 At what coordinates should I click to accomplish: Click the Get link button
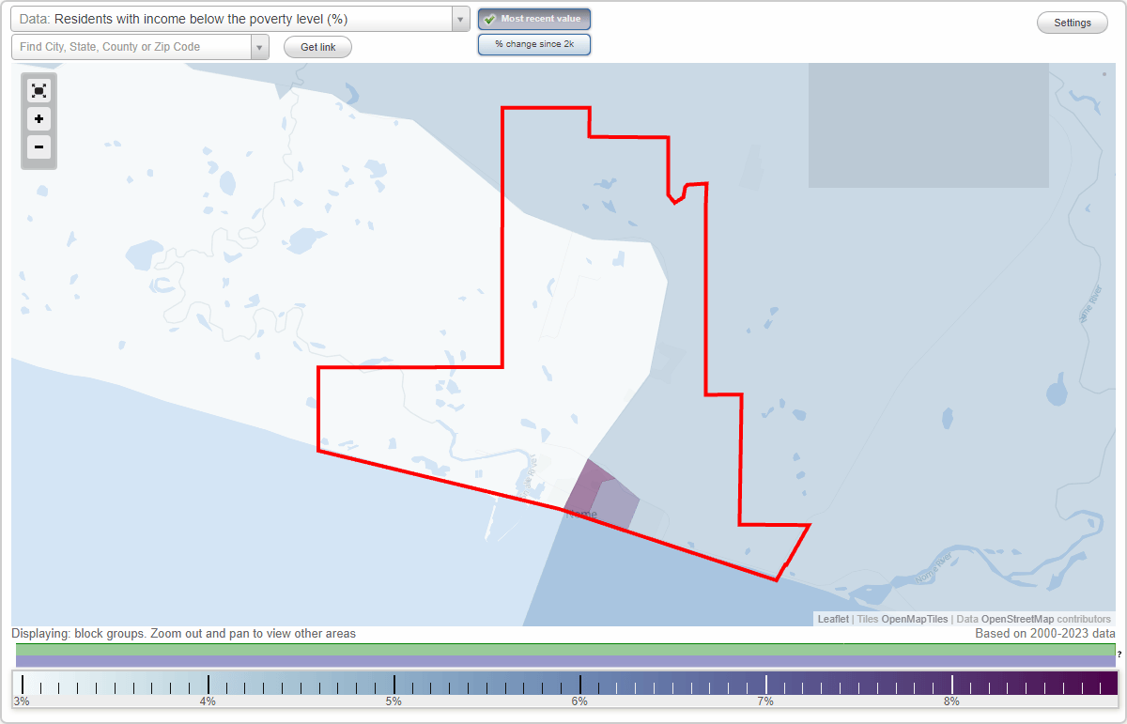317,47
